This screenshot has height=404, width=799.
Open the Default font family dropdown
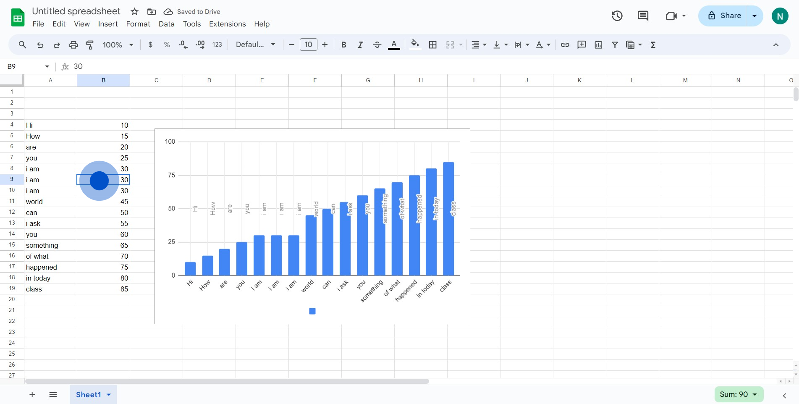pyautogui.click(x=255, y=45)
